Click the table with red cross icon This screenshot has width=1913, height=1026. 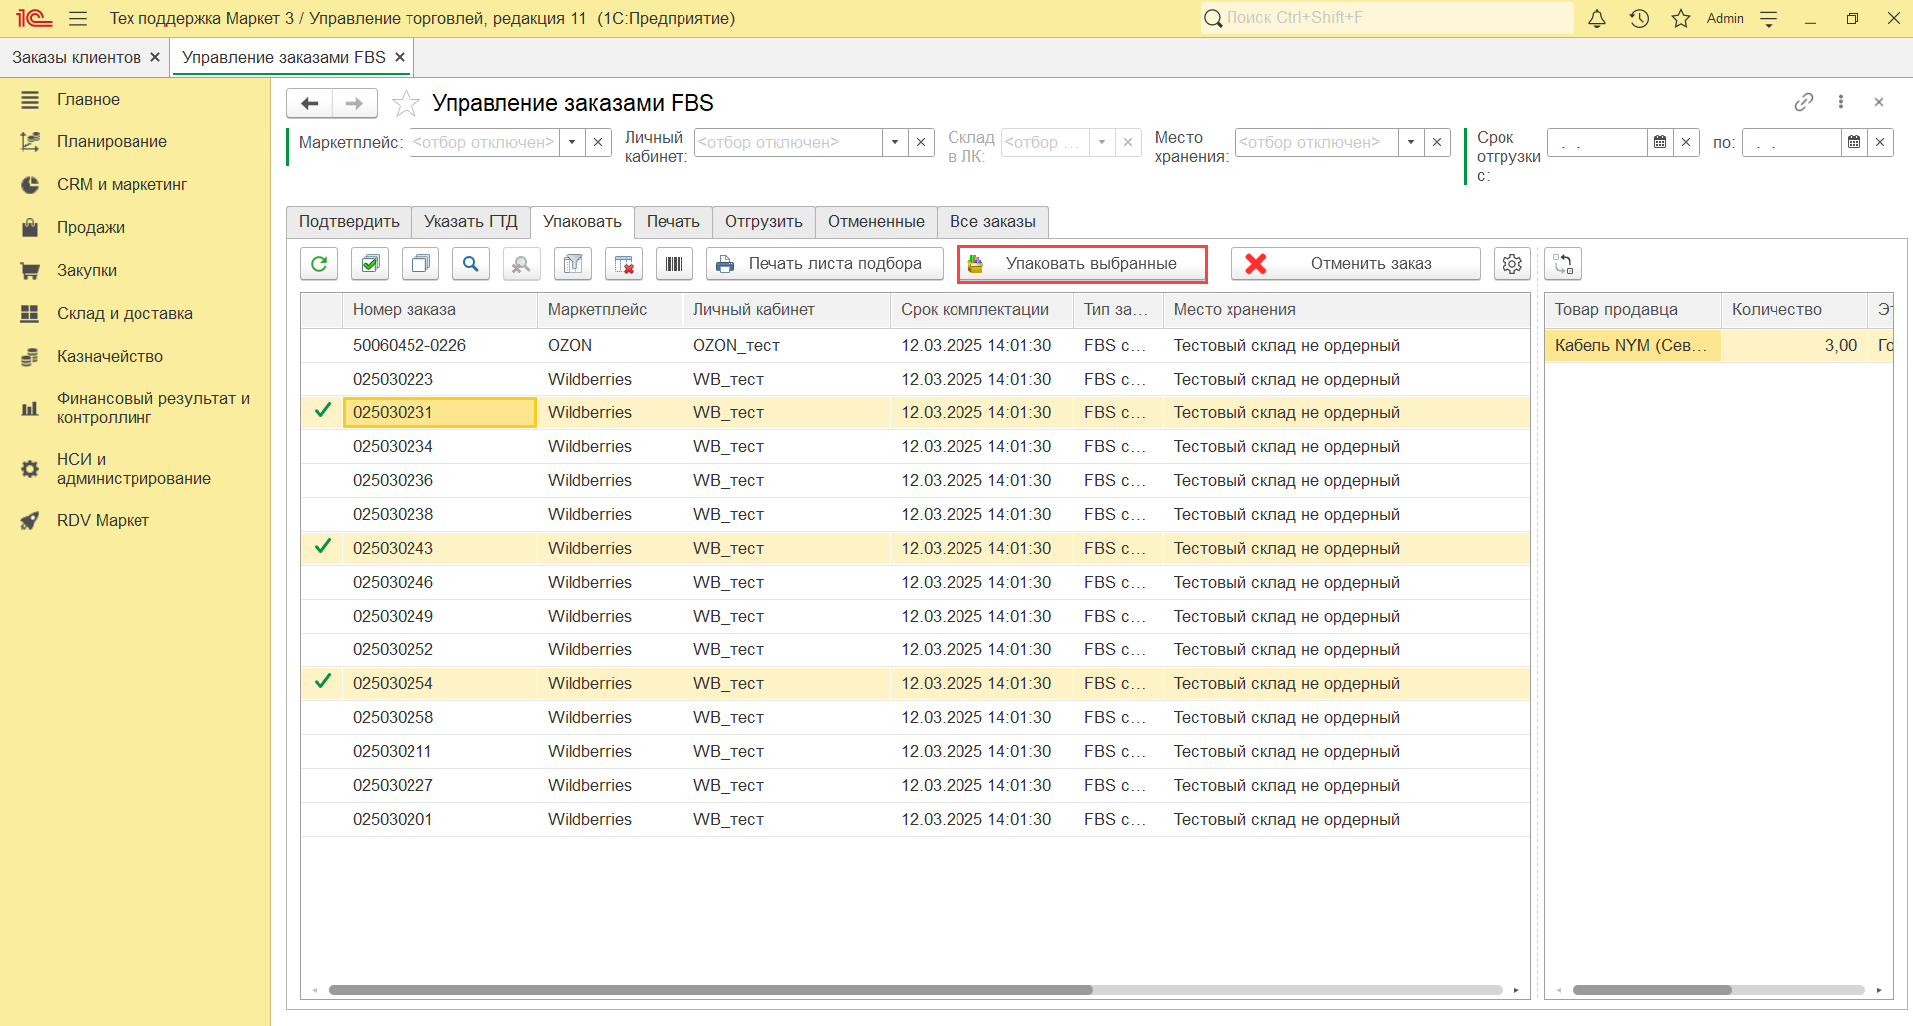click(624, 264)
